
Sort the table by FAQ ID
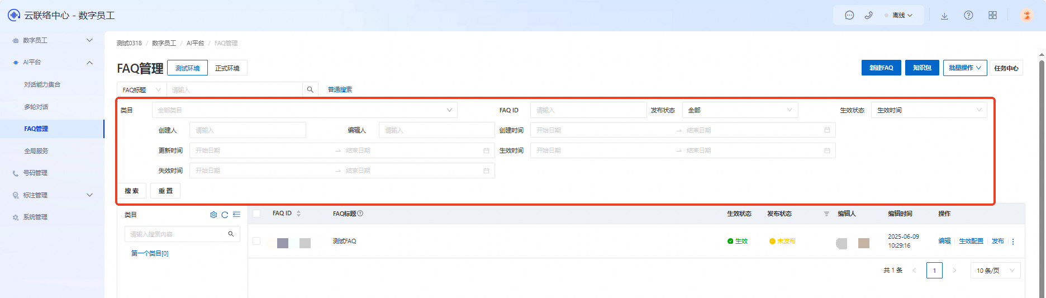298,214
